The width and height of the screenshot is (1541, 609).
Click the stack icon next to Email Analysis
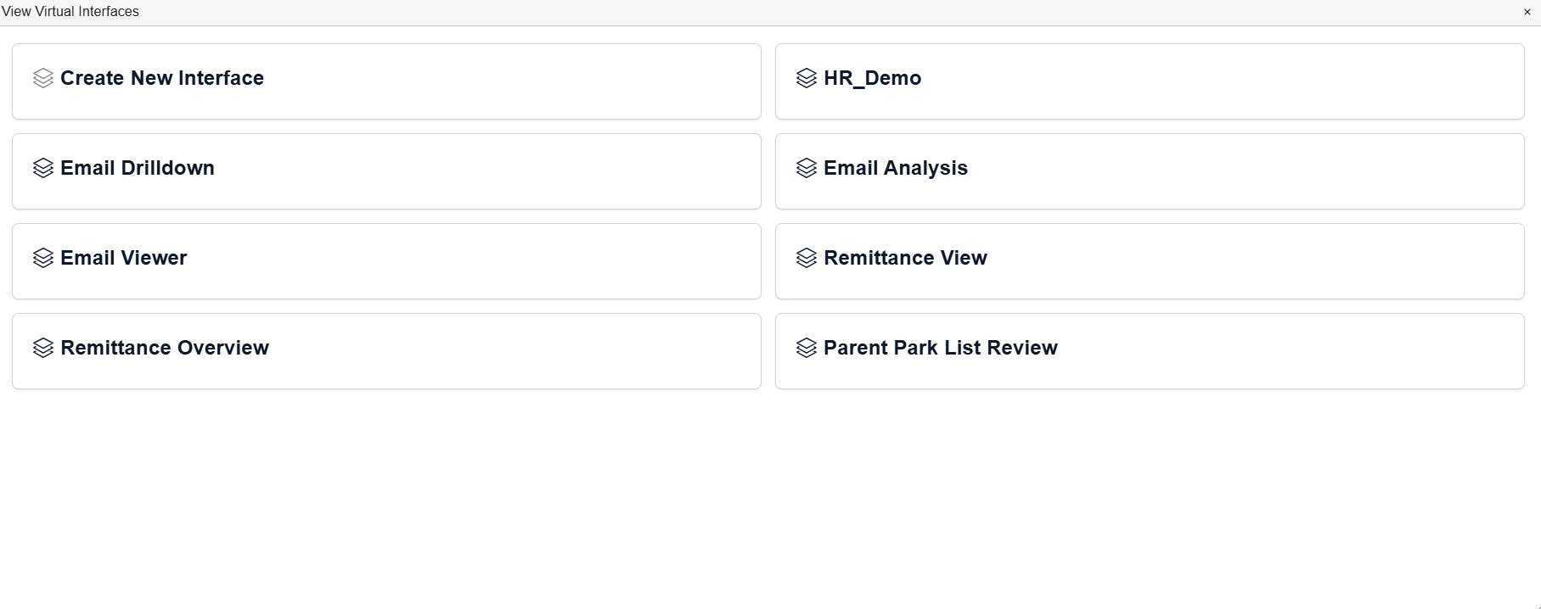coord(807,168)
